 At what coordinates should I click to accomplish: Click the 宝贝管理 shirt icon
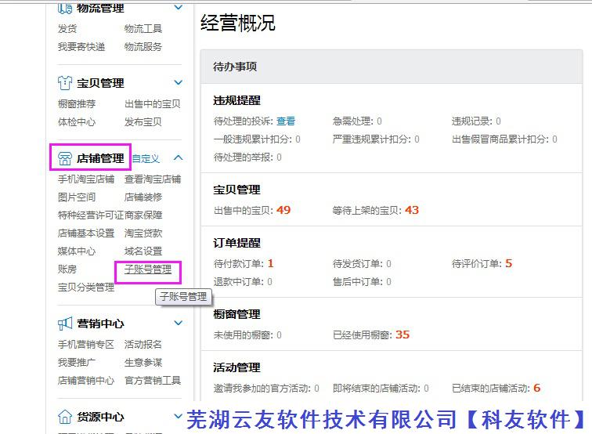pos(64,83)
